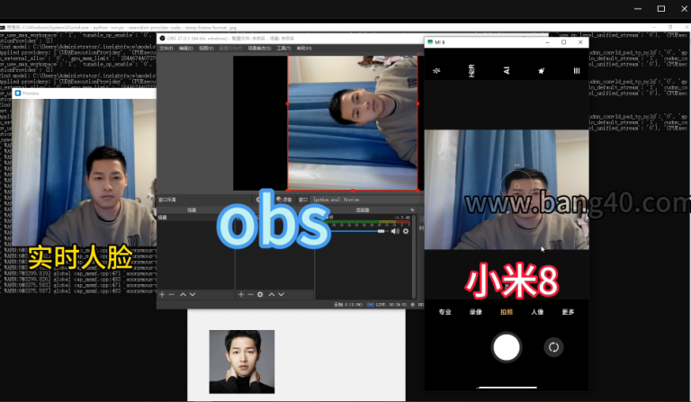The width and height of the screenshot is (691, 402).
Task: Toggle the camera flash icon
Action: (437, 70)
